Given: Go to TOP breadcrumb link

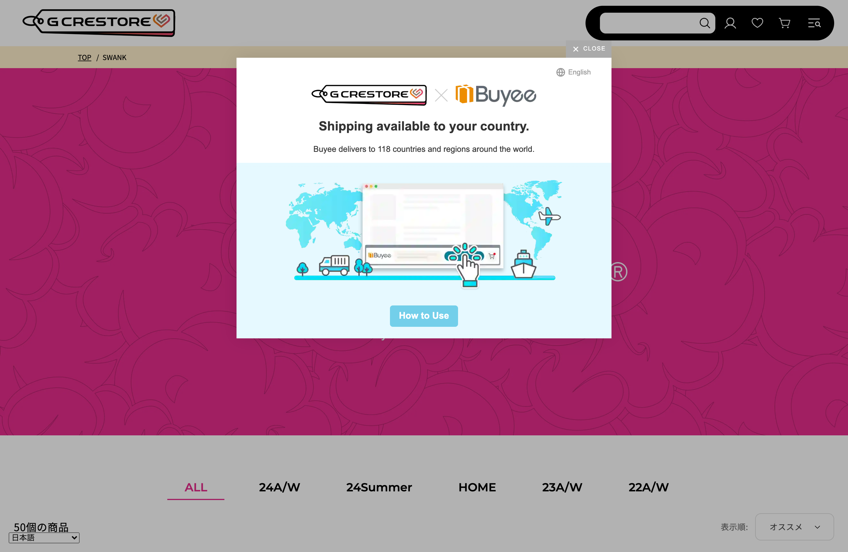Looking at the screenshot, I should point(85,58).
